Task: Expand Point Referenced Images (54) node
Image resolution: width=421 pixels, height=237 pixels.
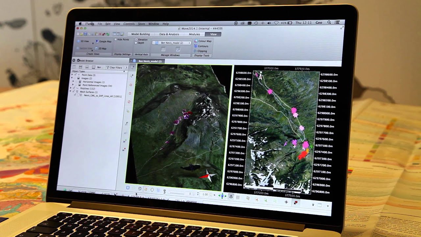Action: (x=73, y=85)
